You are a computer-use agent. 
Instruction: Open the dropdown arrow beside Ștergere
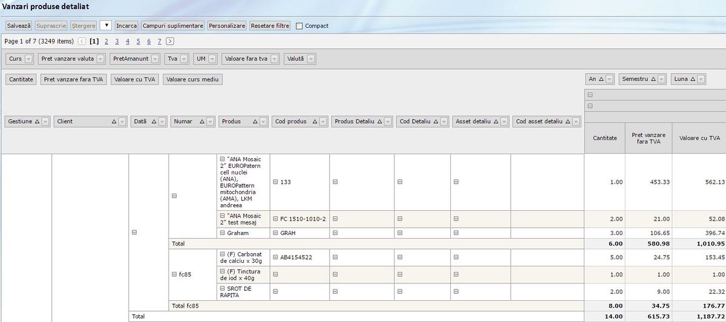pos(106,25)
